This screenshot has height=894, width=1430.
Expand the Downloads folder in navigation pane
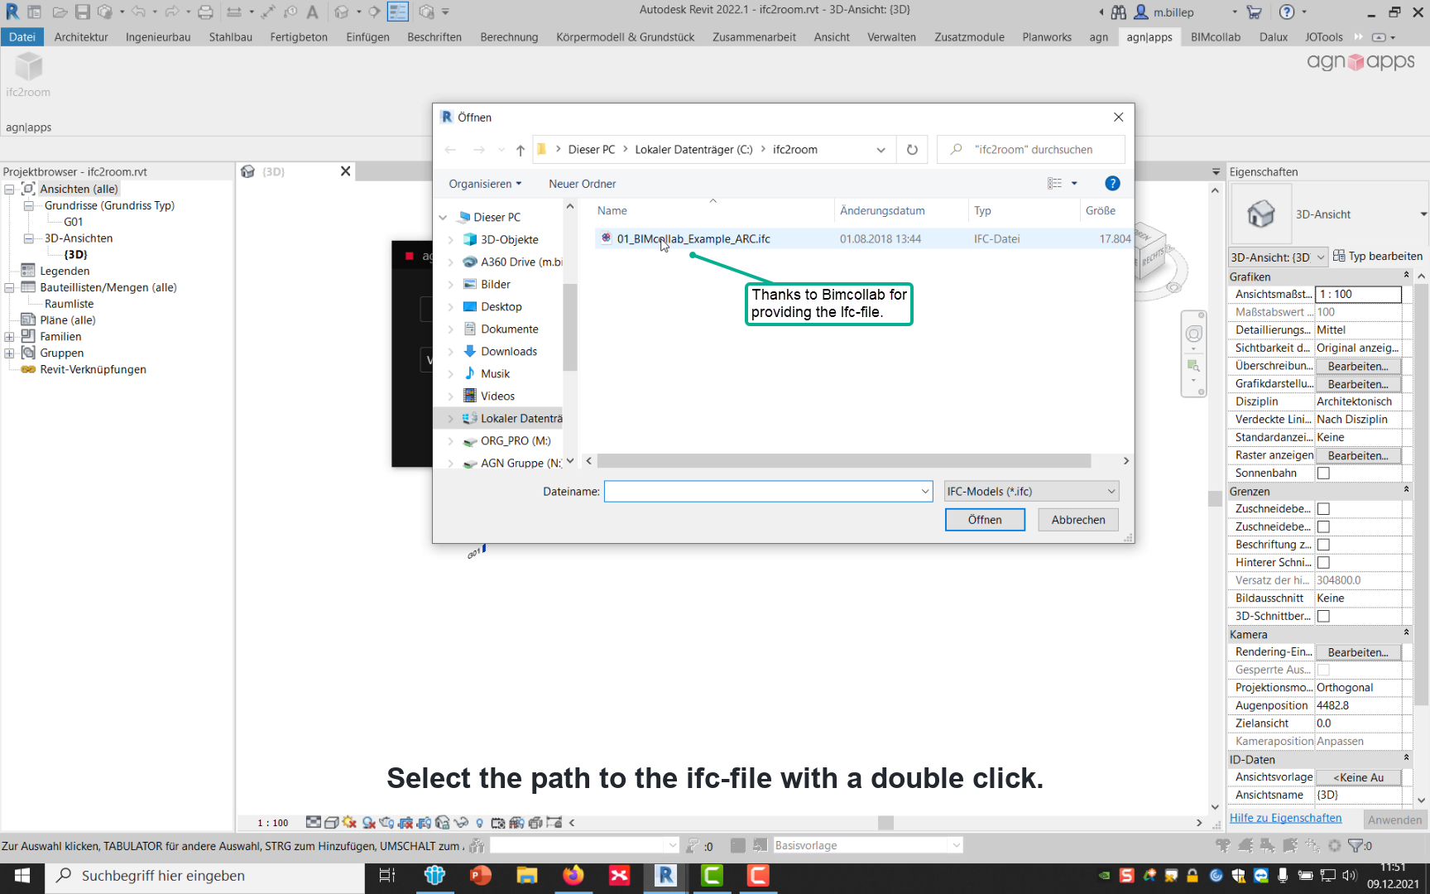(x=450, y=352)
